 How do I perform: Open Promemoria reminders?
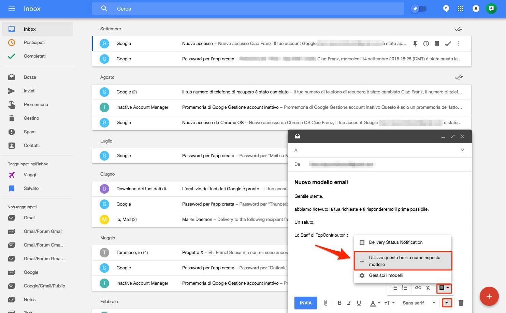(38, 105)
